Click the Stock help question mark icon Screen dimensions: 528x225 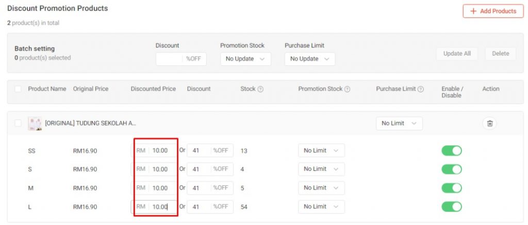pos(260,89)
